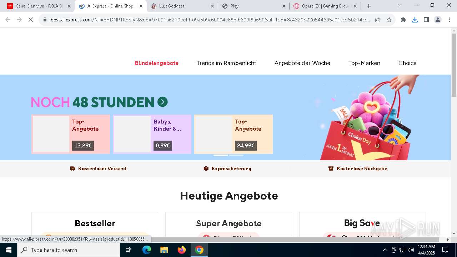Image resolution: width=457 pixels, height=257 pixels.
Task: Close the Opera GX tab
Action: [x=355, y=6]
